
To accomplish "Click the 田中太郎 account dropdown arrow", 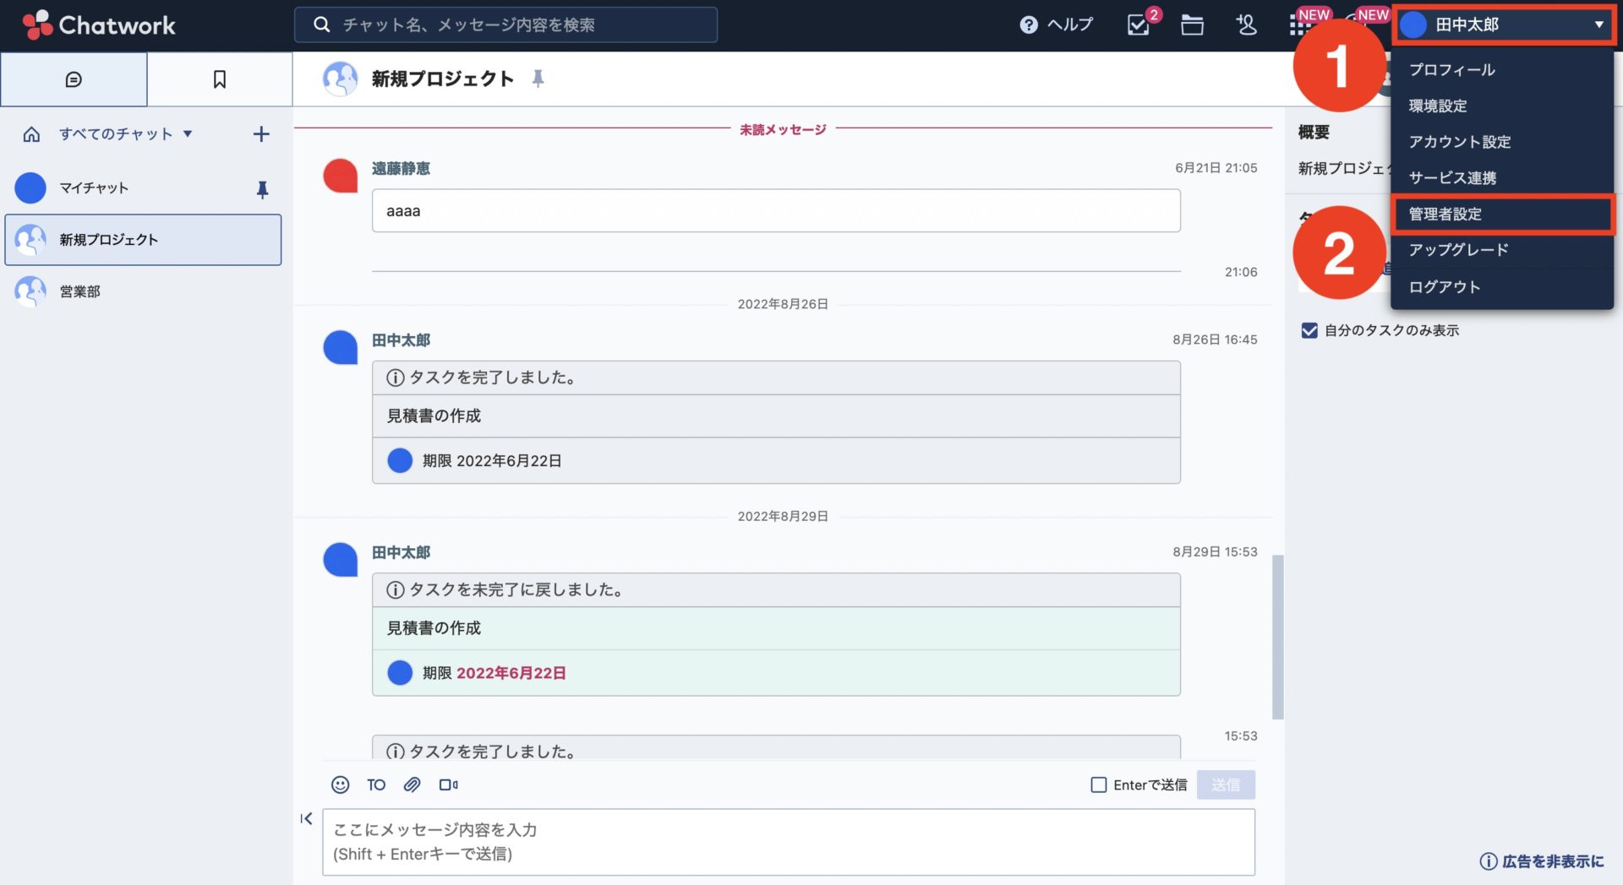I will tap(1599, 25).
